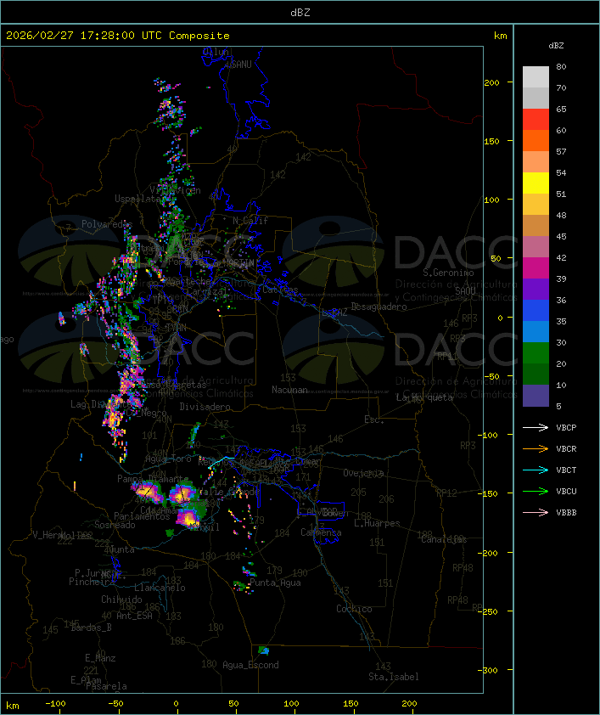
Task: Pick the dark orange 57-60 dBZ swatch
Action: click(x=536, y=140)
